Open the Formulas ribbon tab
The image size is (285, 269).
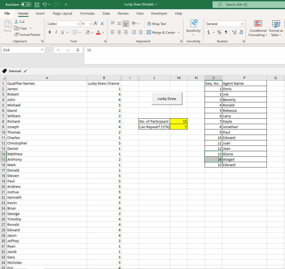point(87,13)
